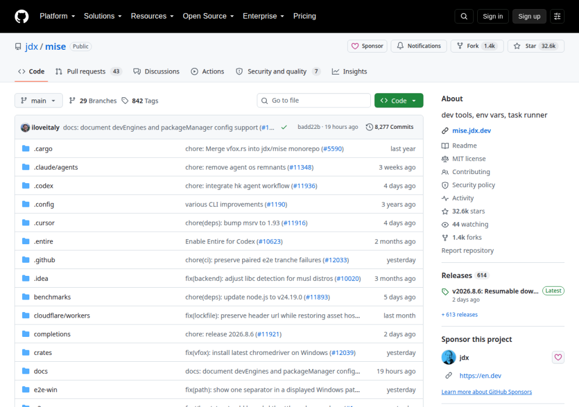579x407 pixels.
Task: Fork the repository button
Action: pyautogui.click(x=477, y=46)
